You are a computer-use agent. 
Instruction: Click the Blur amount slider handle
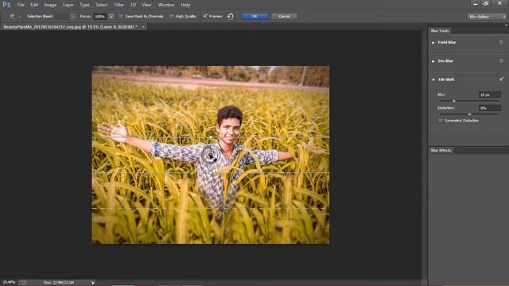point(454,101)
